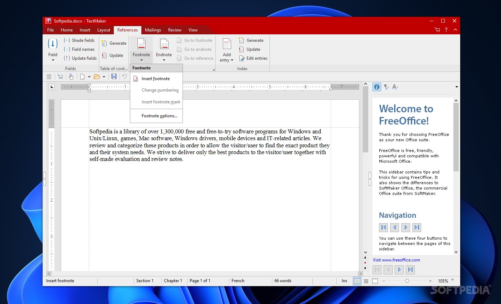The image size is (501, 304).
Task: Click the Field icon in the Fields group
Action: coord(53,44)
